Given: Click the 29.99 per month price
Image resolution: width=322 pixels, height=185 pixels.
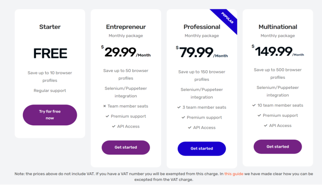Looking at the screenshot, I should pos(126,52).
